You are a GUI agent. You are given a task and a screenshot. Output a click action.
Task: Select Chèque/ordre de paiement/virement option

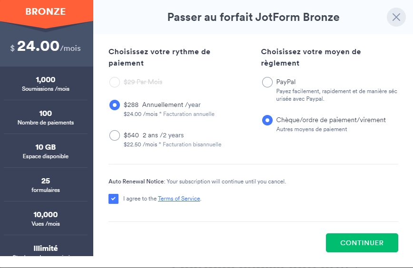[267, 120]
